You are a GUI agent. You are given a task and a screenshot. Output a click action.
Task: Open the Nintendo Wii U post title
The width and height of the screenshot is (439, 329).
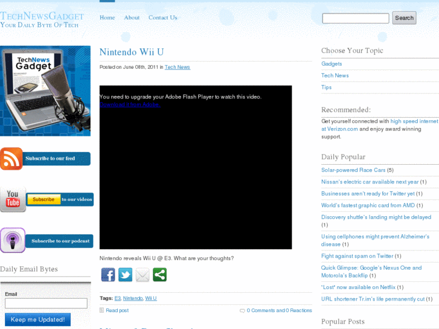132,52
